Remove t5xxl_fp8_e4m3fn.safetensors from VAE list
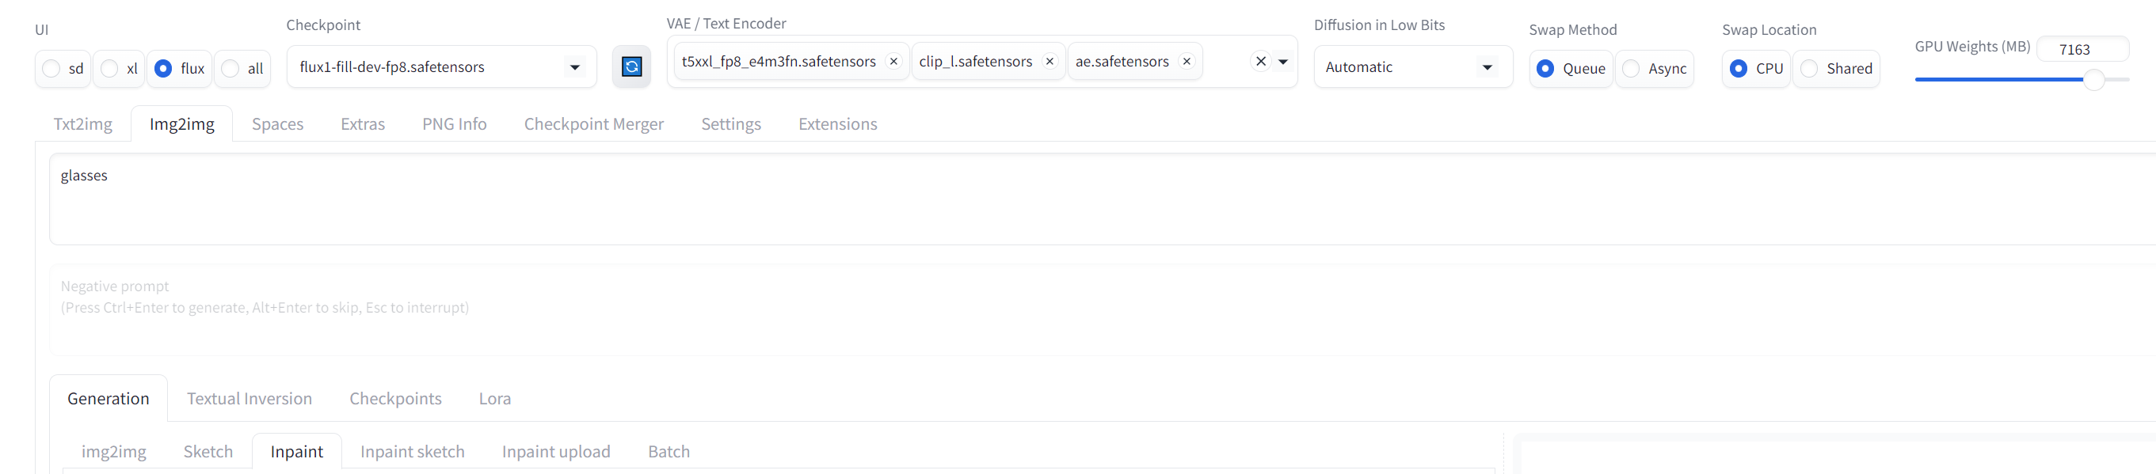2156x474 pixels. [893, 62]
